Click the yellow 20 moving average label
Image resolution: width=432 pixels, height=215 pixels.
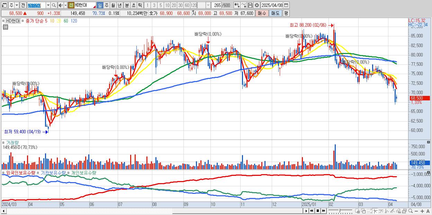coord(59,21)
